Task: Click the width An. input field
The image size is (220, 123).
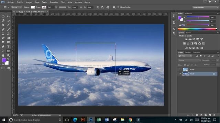Action: [75, 7]
